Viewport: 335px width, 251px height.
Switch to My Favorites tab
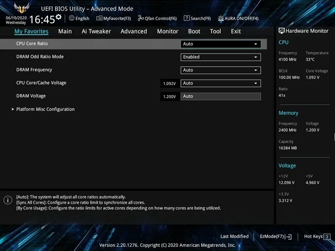tap(31, 31)
